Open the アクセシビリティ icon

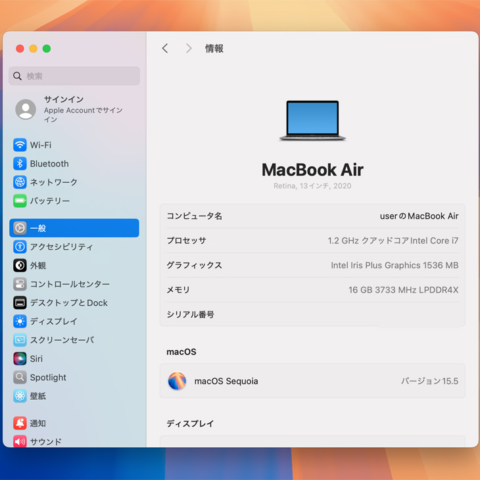pos(20,247)
